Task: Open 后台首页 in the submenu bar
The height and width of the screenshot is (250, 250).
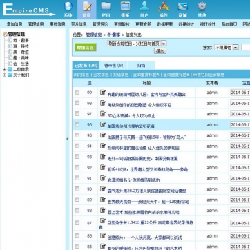Action: pos(229,24)
